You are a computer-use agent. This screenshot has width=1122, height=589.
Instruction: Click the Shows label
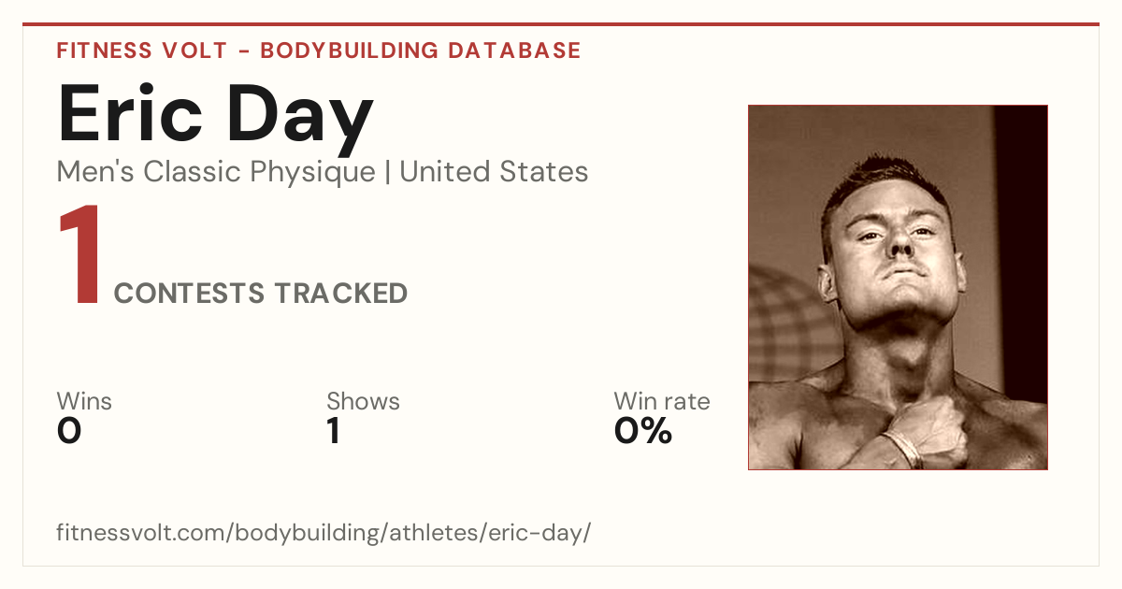point(363,402)
